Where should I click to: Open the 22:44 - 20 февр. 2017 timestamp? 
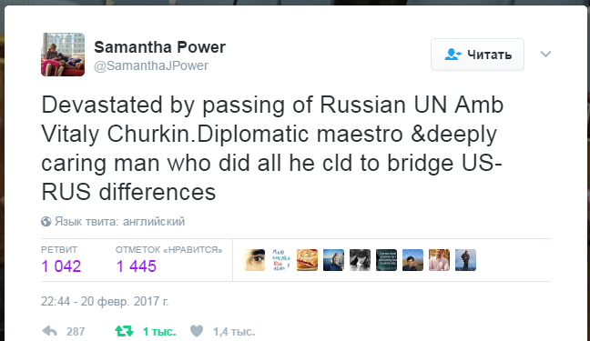[105, 302]
